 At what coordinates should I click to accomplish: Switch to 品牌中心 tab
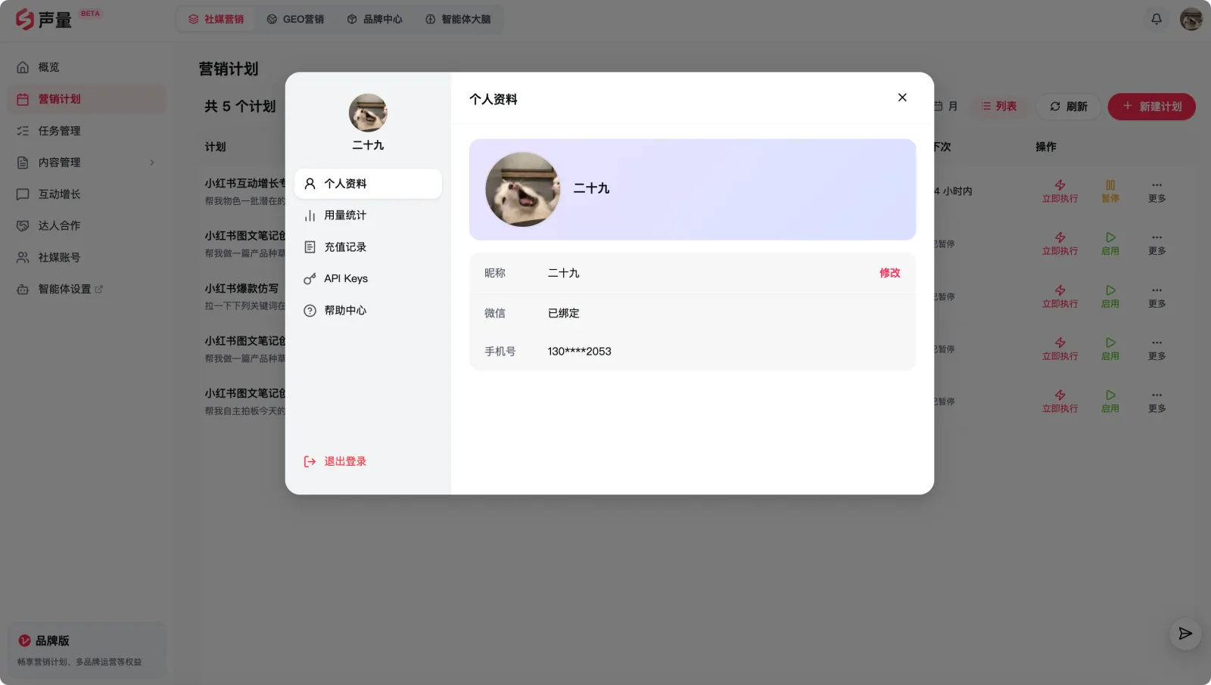(375, 19)
